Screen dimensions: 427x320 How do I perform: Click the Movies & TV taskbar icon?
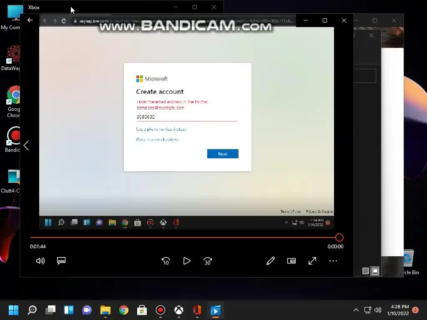pyautogui.click(x=216, y=310)
